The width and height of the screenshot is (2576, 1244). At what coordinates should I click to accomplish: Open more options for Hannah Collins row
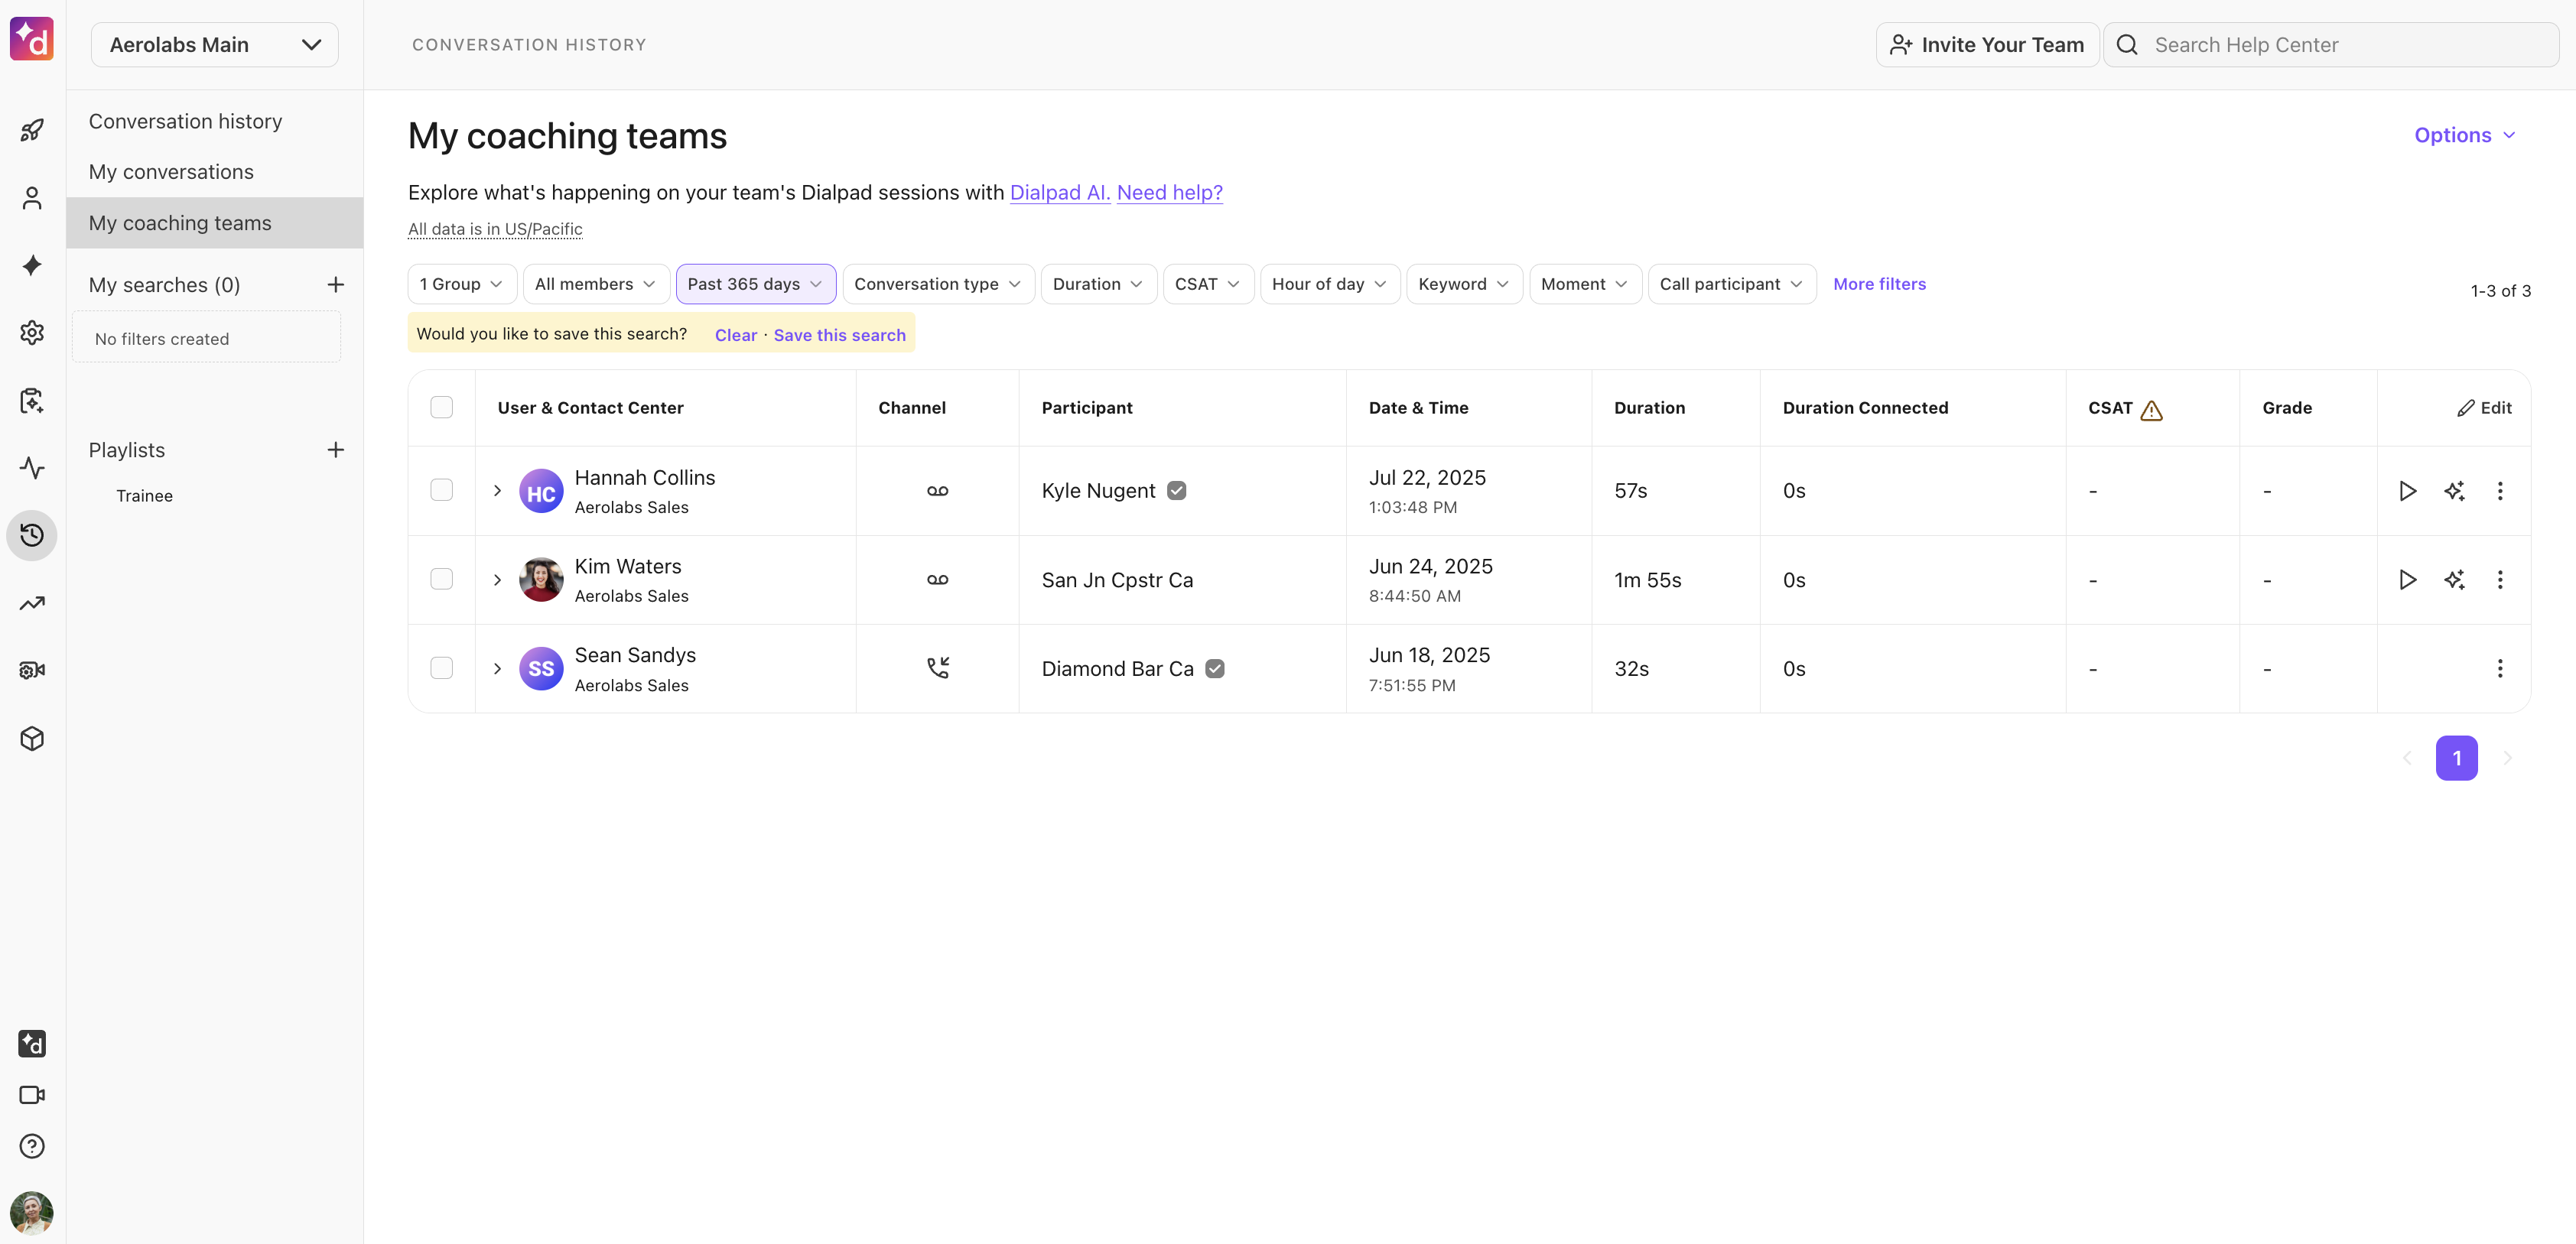pos(2500,491)
